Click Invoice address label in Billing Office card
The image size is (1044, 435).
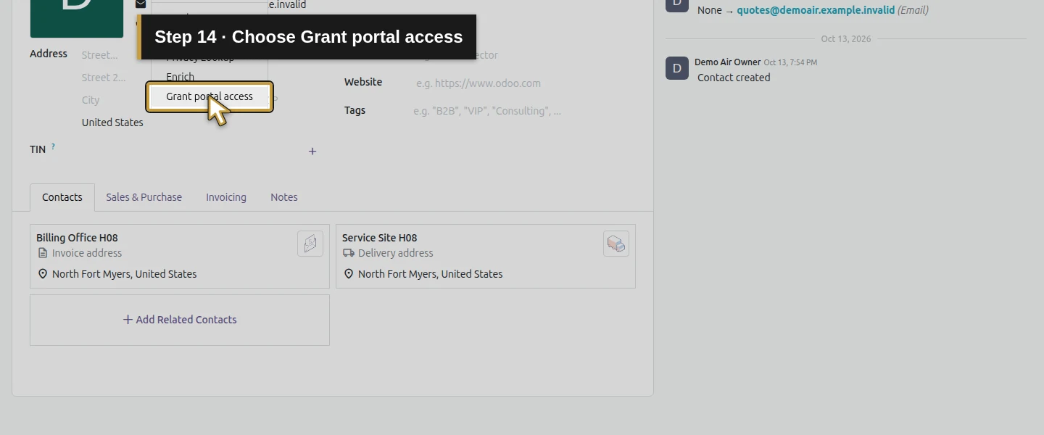point(87,253)
